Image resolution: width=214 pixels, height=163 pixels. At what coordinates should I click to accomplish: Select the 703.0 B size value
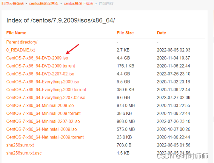click(x=124, y=145)
